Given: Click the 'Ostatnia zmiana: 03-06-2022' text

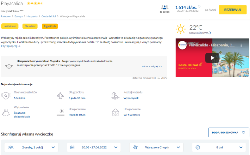Looking at the screenshot, I should coord(149,78).
